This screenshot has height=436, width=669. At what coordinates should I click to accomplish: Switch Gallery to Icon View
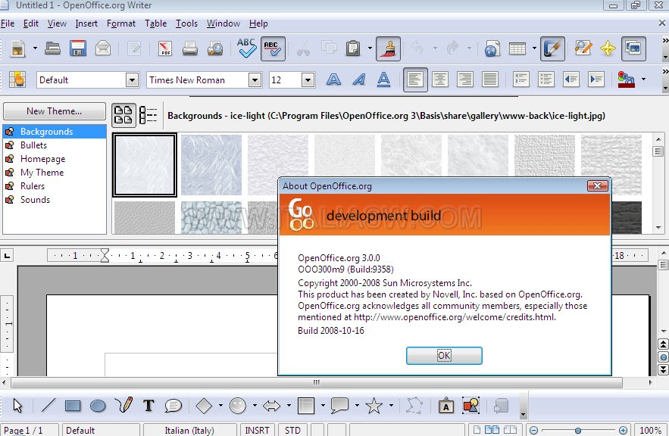pyautogui.click(x=123, y=115)
